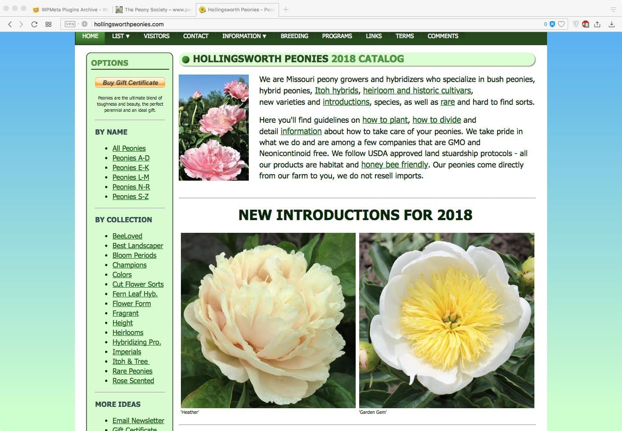The height and width of the screenshot is (431, 622).
Task: Open the BREEDING menu item
Action: point(294,36)
